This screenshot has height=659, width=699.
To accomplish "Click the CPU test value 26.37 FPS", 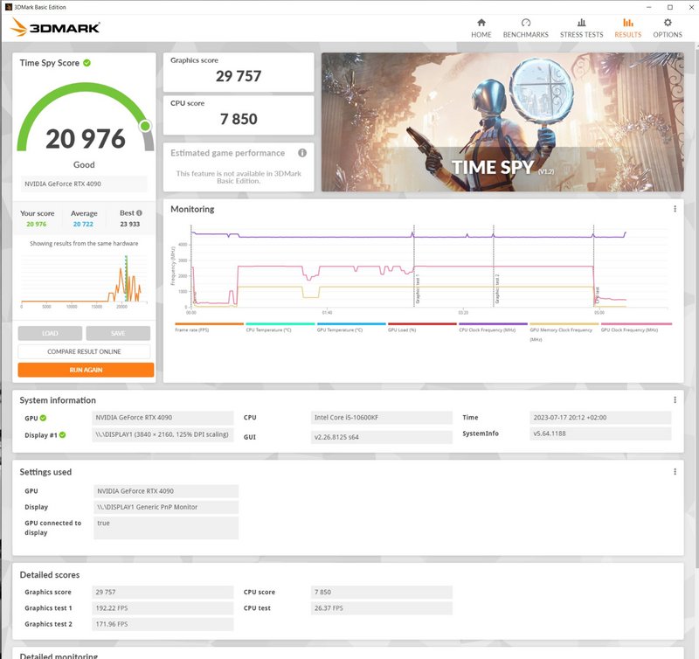I will click(x=381, y=608).
